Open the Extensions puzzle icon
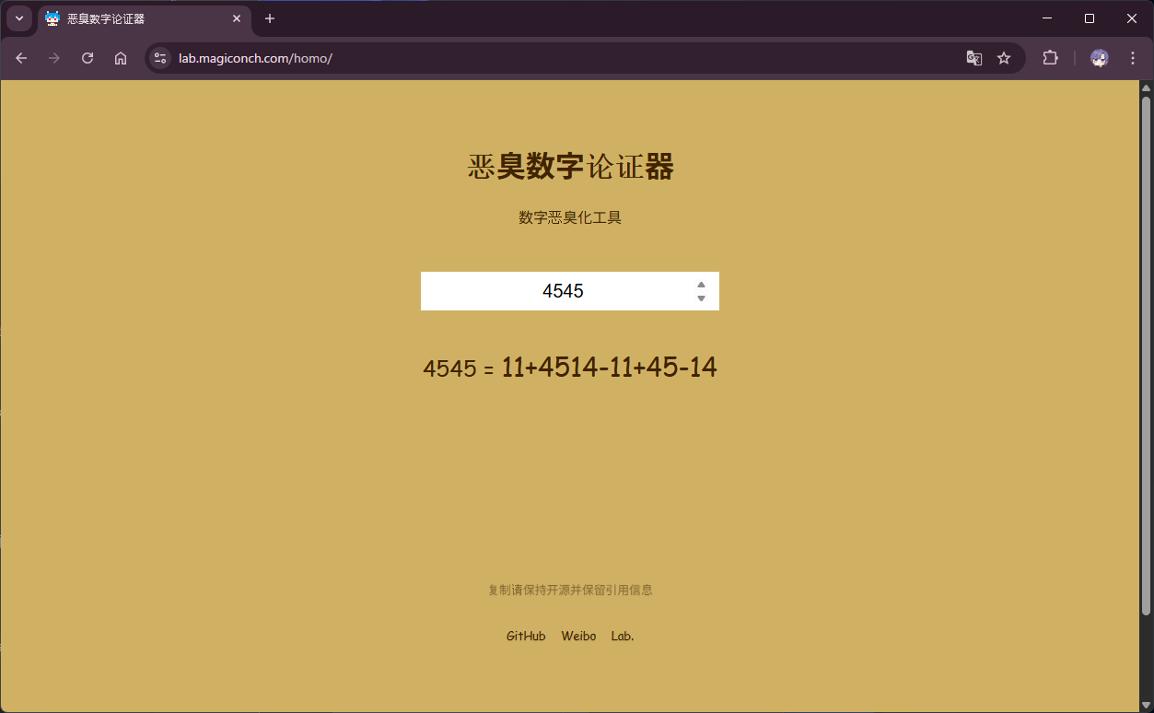The height and width of the screenshot is (713, 1154). [1050, 58]
